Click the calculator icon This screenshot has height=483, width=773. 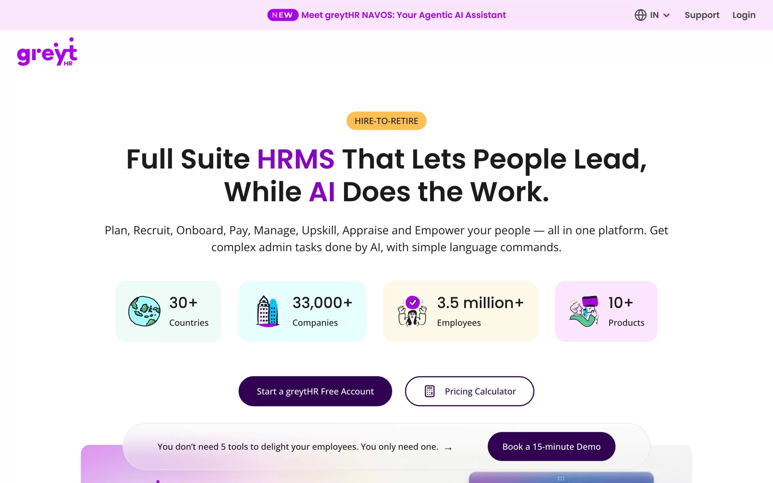tap(430, 391)
